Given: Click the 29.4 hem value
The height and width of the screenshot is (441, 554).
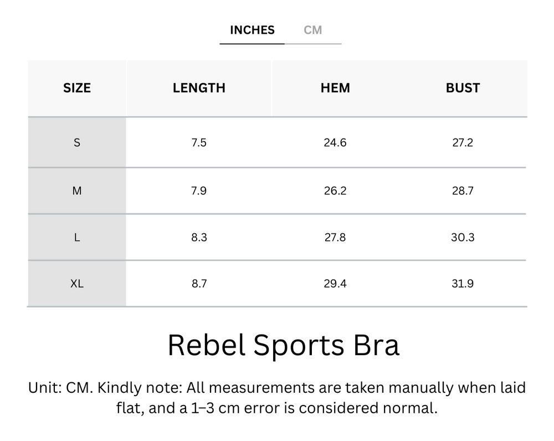Looking at the screenshot, I should click(335, 284).
